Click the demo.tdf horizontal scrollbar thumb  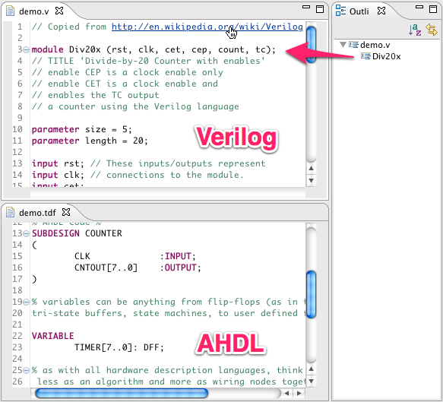click(122, 393)
